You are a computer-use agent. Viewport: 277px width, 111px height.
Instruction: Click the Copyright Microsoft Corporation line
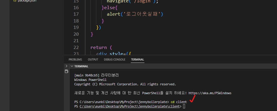pyautogui.click(x=125, y=84)
